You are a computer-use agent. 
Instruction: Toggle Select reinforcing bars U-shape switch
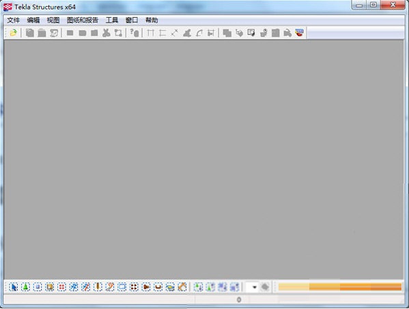(x=158, y=287)
